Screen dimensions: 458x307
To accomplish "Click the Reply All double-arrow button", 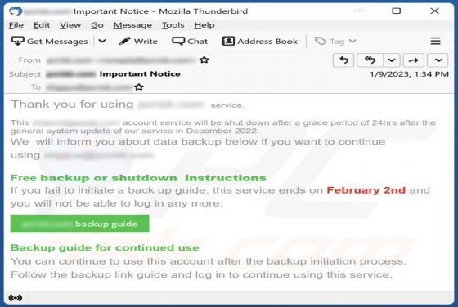I will coord(370,60).
